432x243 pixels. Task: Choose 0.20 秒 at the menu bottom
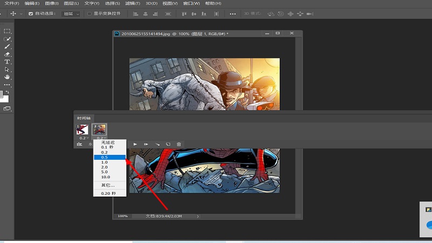click(x=110, y=193)
